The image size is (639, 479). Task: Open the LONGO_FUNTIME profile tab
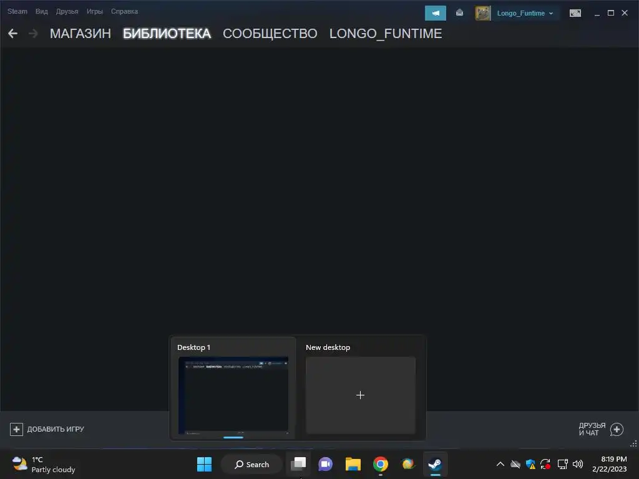pyautogui.click(x=386, y=34)
